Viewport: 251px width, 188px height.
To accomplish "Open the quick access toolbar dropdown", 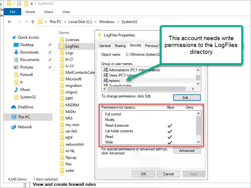I will point(32,3).
